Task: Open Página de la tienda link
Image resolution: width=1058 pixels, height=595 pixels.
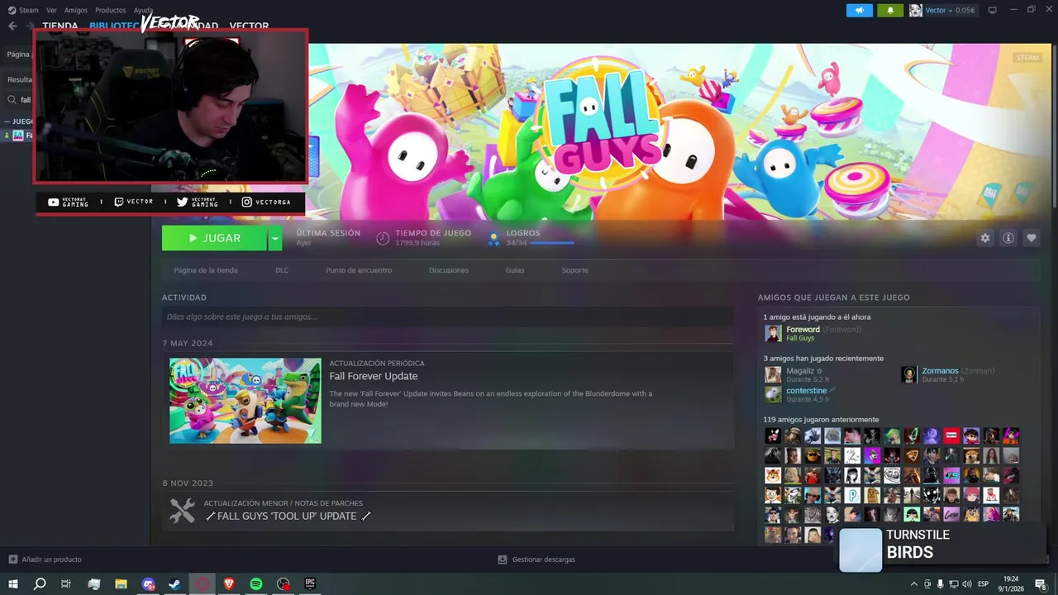Action: 206,270
